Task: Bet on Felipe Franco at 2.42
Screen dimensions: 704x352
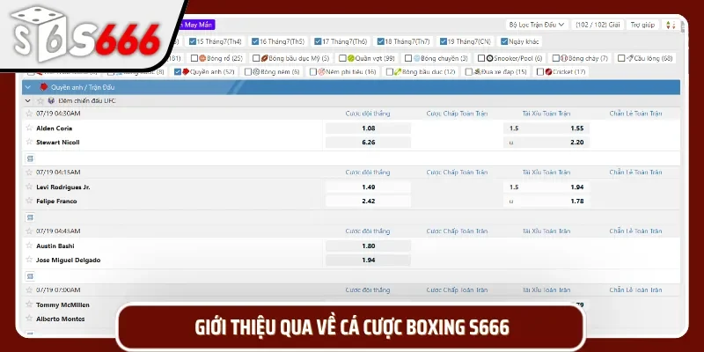Action: pos(368,201)
